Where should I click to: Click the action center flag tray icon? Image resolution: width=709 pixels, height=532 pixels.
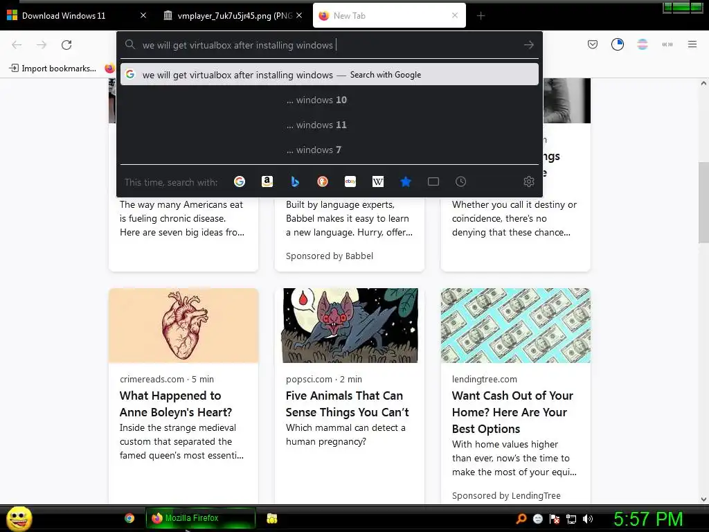555,519
